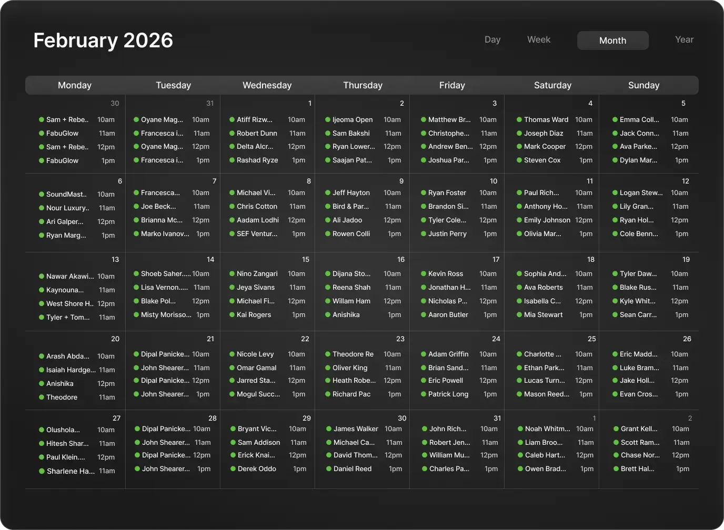Open the Misty Morisso... 1pm event

coord(171,315)
